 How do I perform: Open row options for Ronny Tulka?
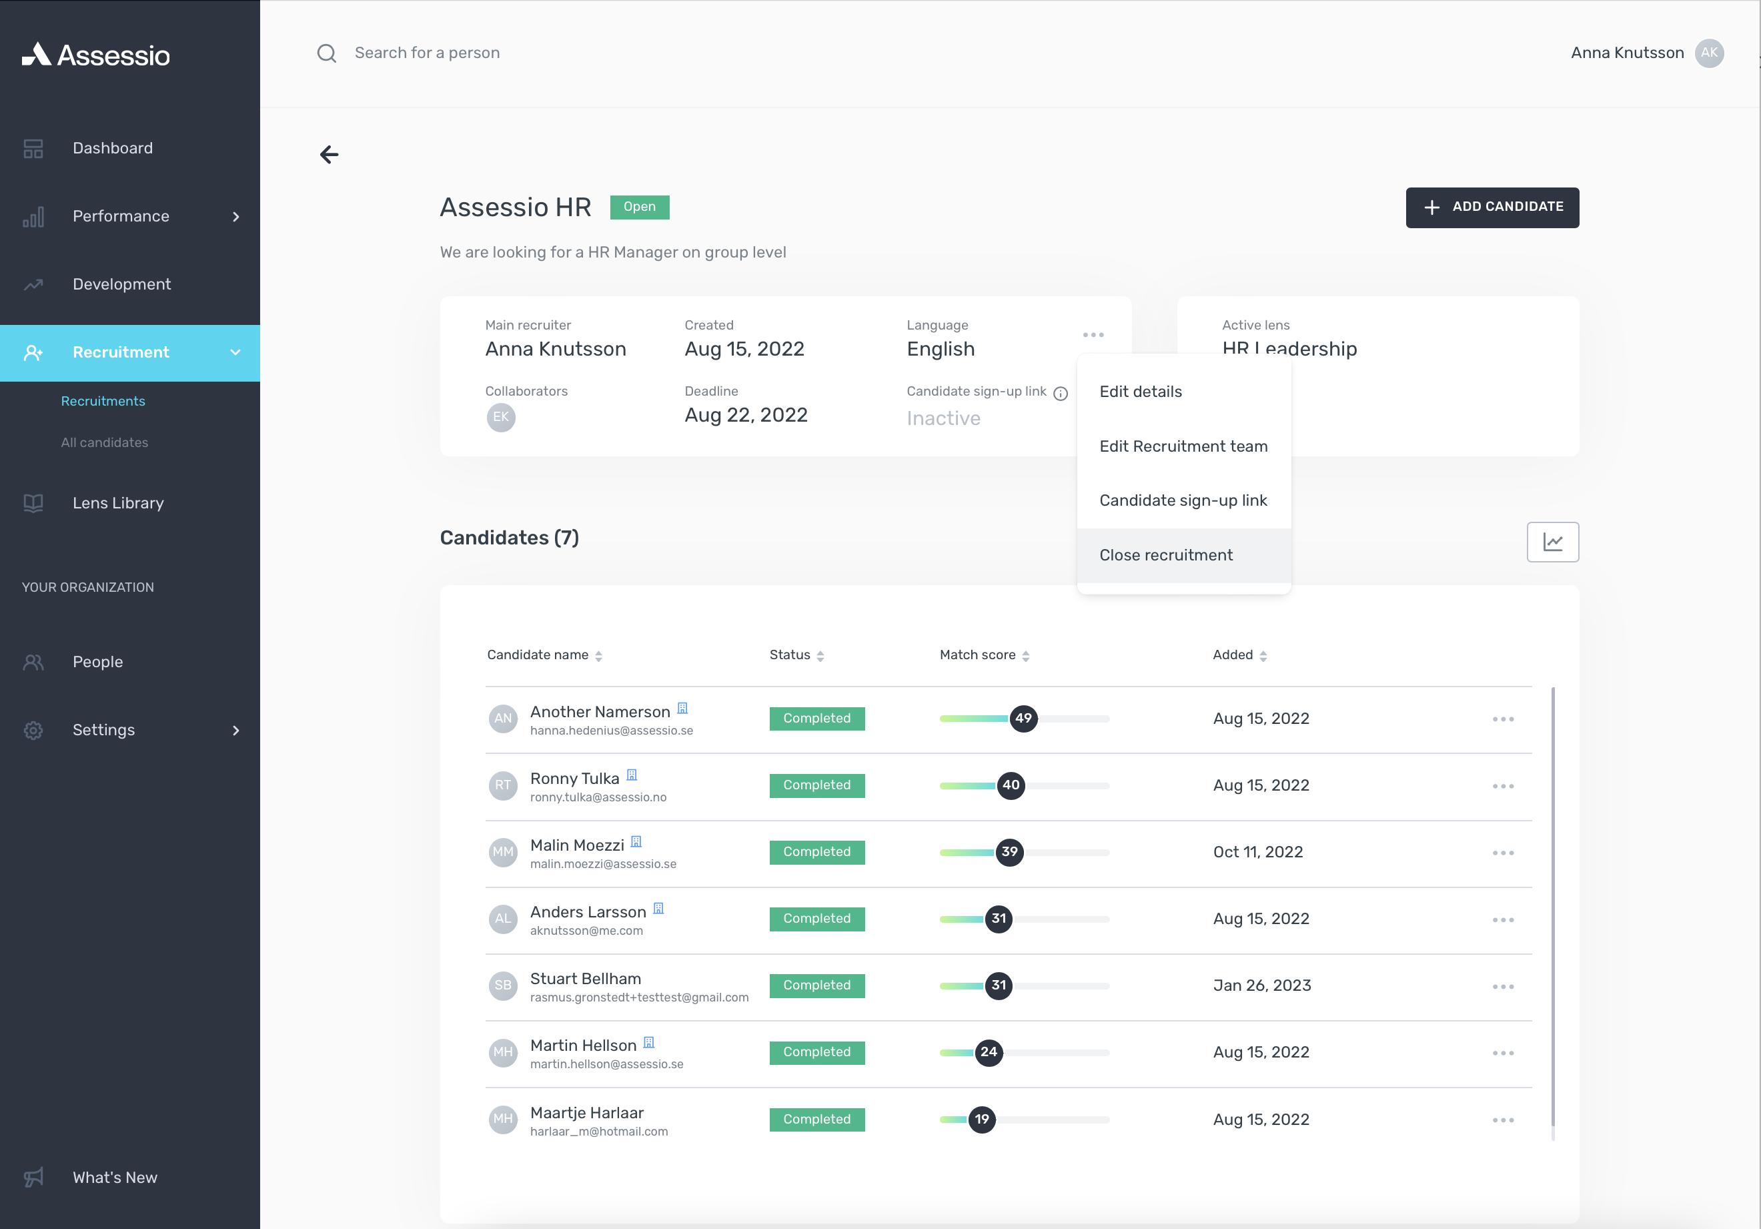(1503, 785)
